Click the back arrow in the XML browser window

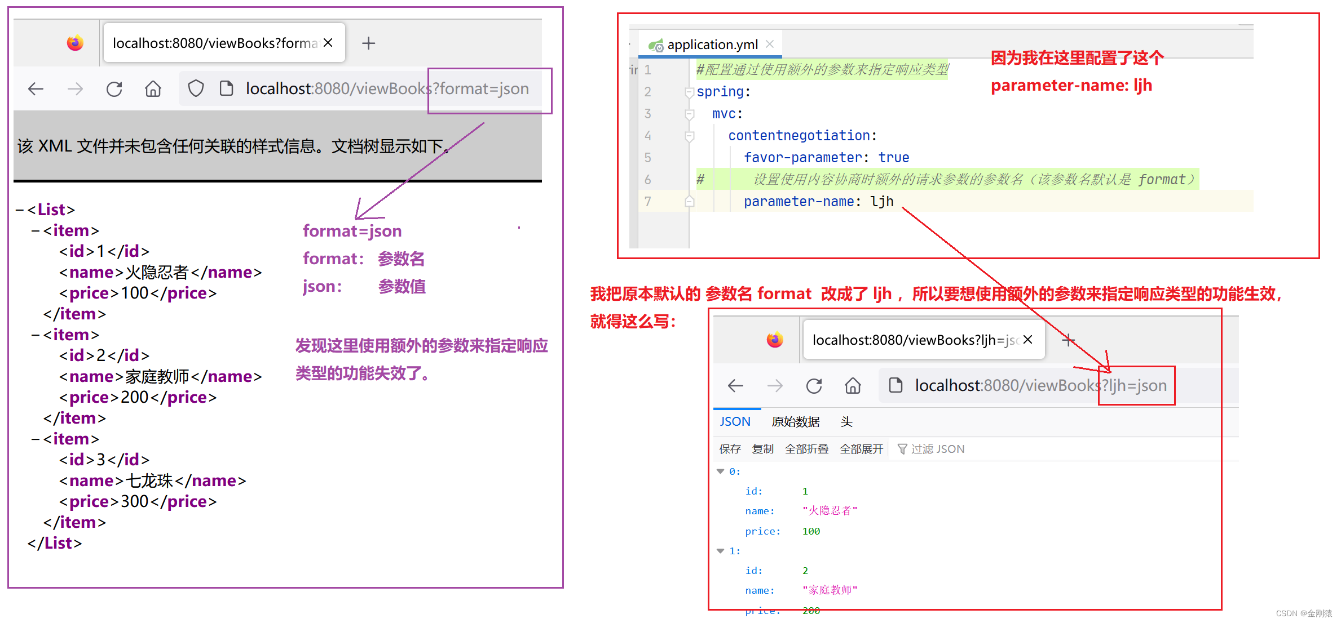pos(36,88)
